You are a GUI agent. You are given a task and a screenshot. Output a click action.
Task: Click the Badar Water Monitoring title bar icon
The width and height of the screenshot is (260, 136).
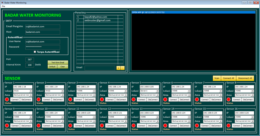tap(2, 3)
